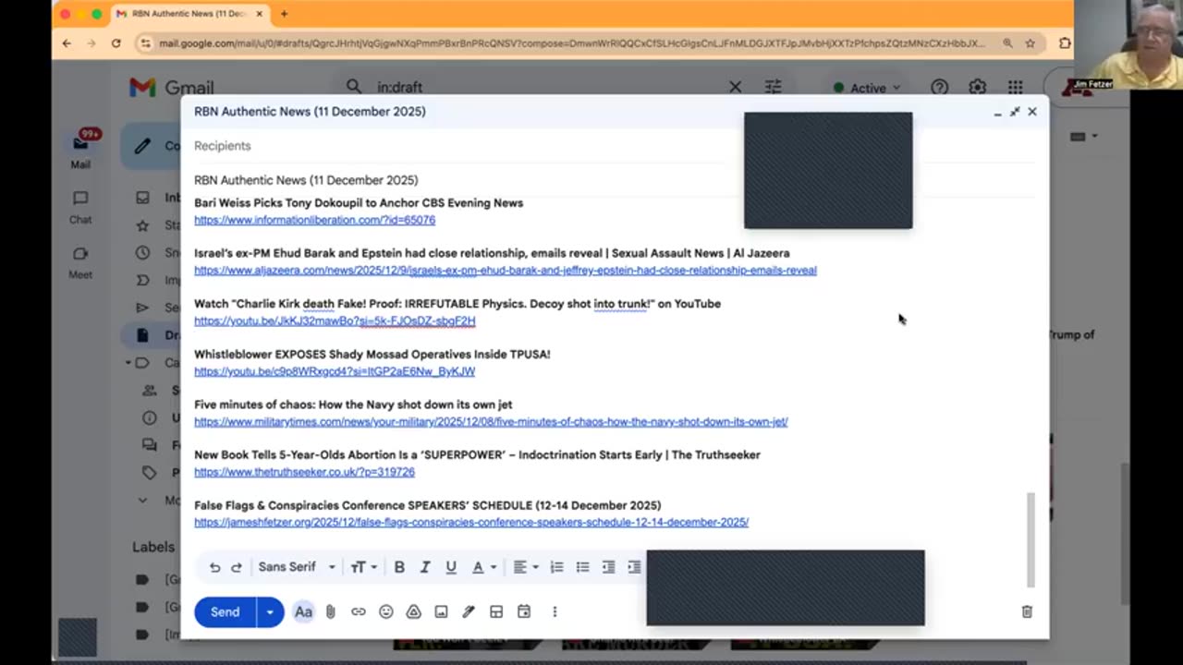Open more compose options menu
Screen dimensions: 1183x665
pos(555,611)
